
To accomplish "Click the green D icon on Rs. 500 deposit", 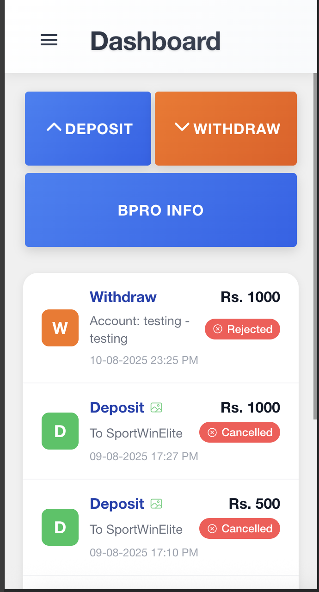I will (60, 527).
